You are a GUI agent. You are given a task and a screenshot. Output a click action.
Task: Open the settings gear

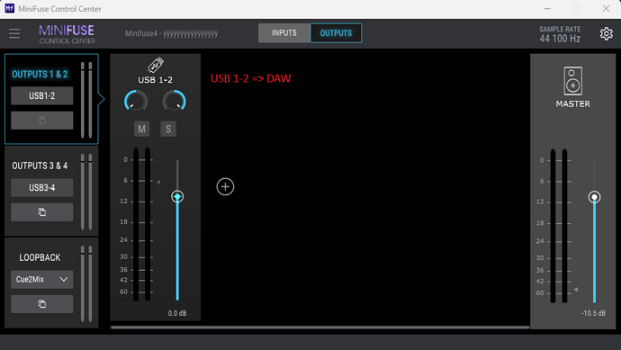pos(606,33)
